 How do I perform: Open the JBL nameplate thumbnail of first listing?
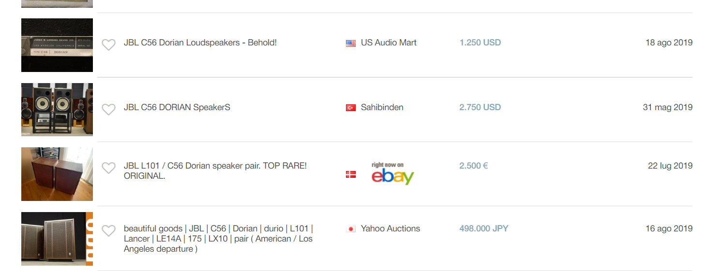pyautogui.click(x=57, y=45)
